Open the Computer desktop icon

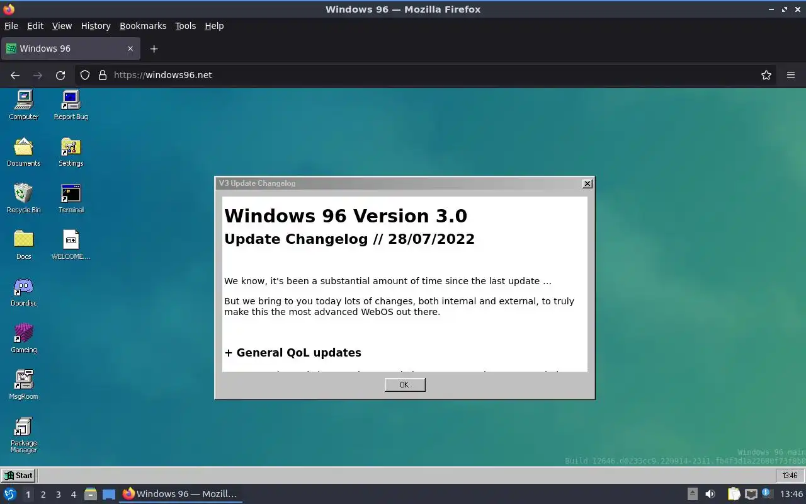24,105
